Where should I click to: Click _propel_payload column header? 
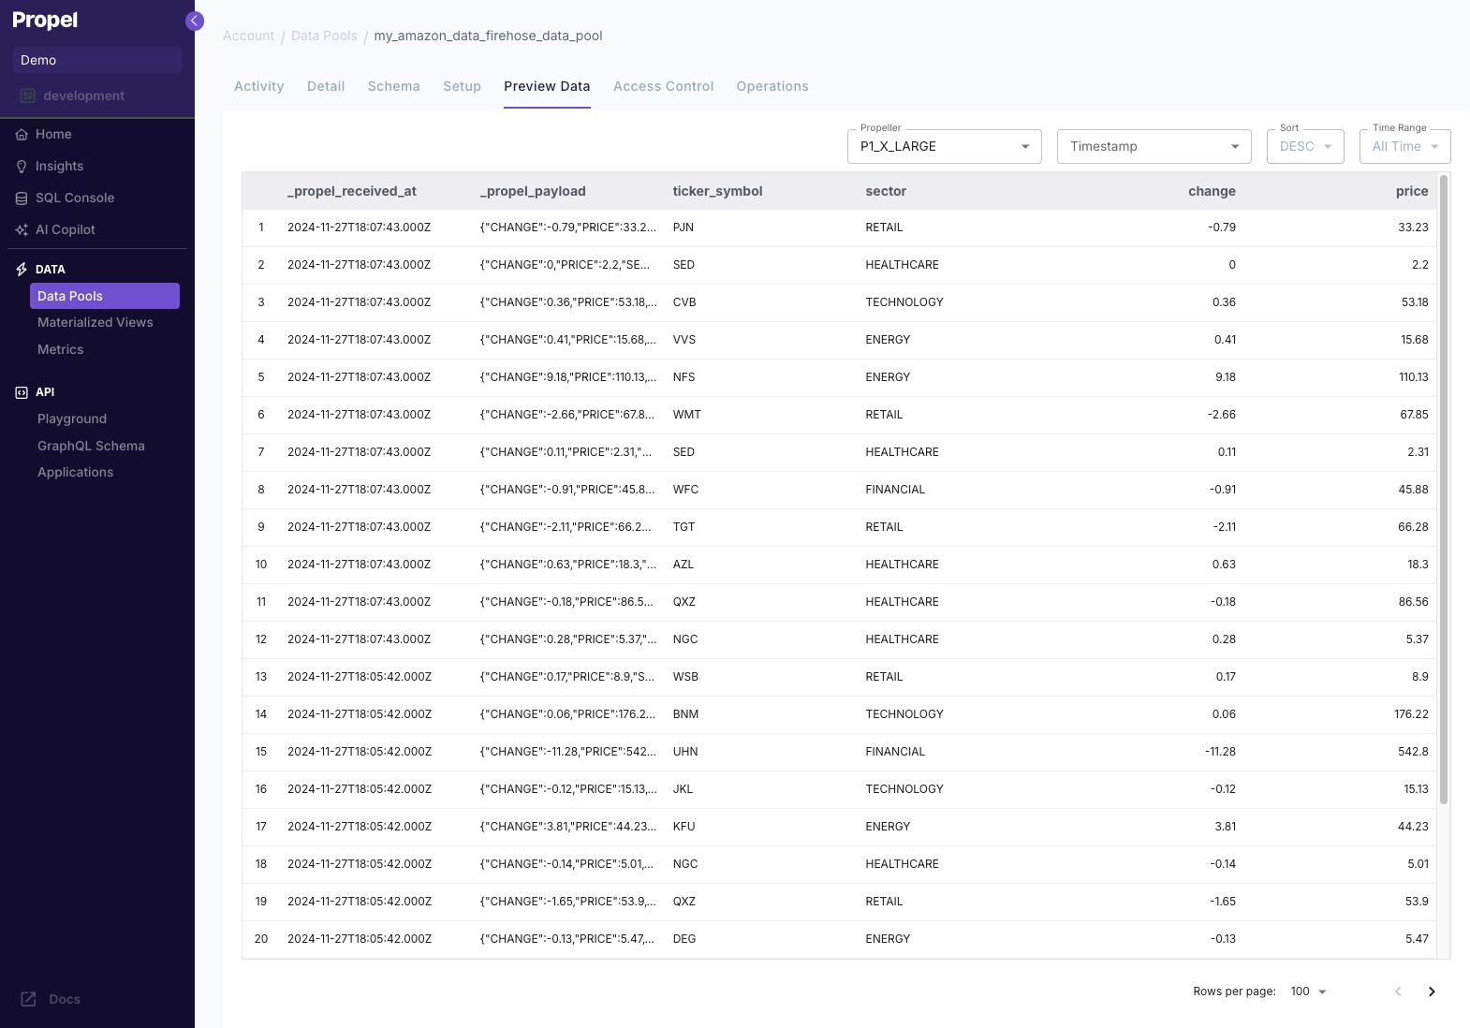click(533, 191)
